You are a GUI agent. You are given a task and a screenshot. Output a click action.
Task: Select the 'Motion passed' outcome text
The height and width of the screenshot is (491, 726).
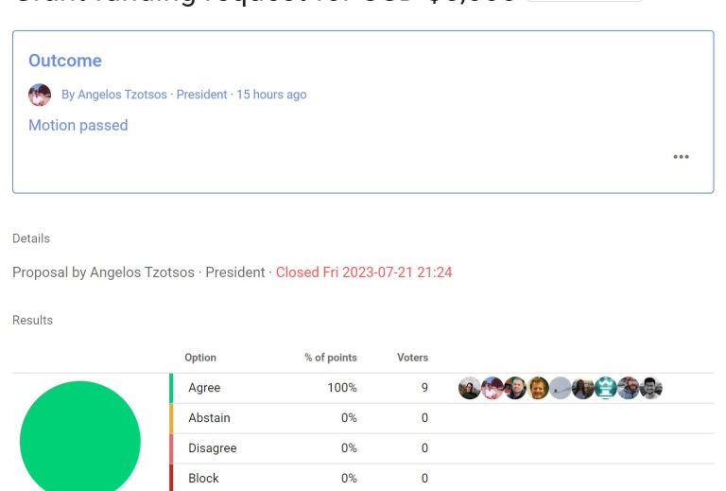[x=78, y=125]
